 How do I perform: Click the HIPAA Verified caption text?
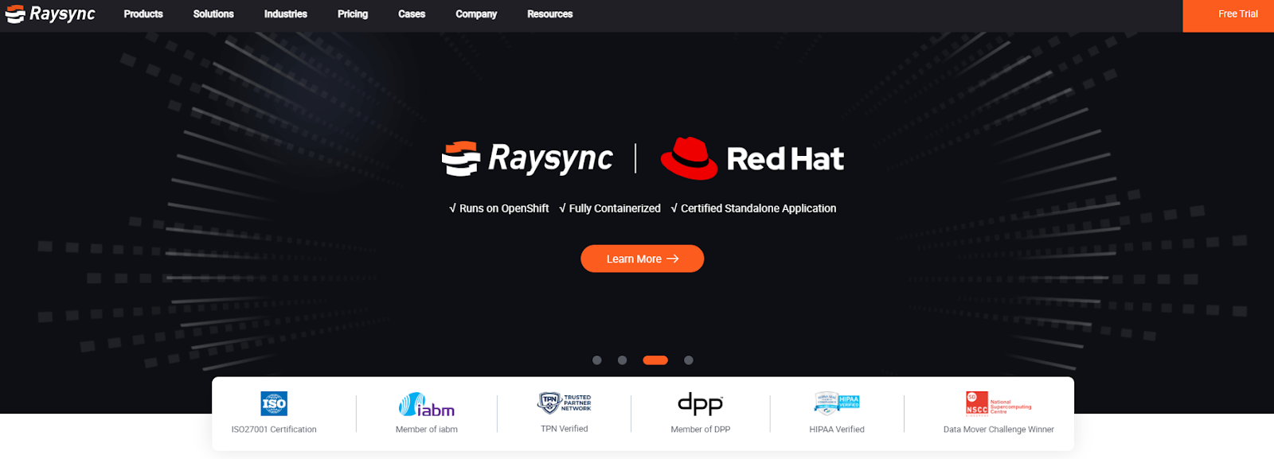837,430
